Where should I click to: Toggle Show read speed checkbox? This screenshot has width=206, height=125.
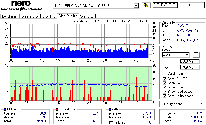point(164,92)
